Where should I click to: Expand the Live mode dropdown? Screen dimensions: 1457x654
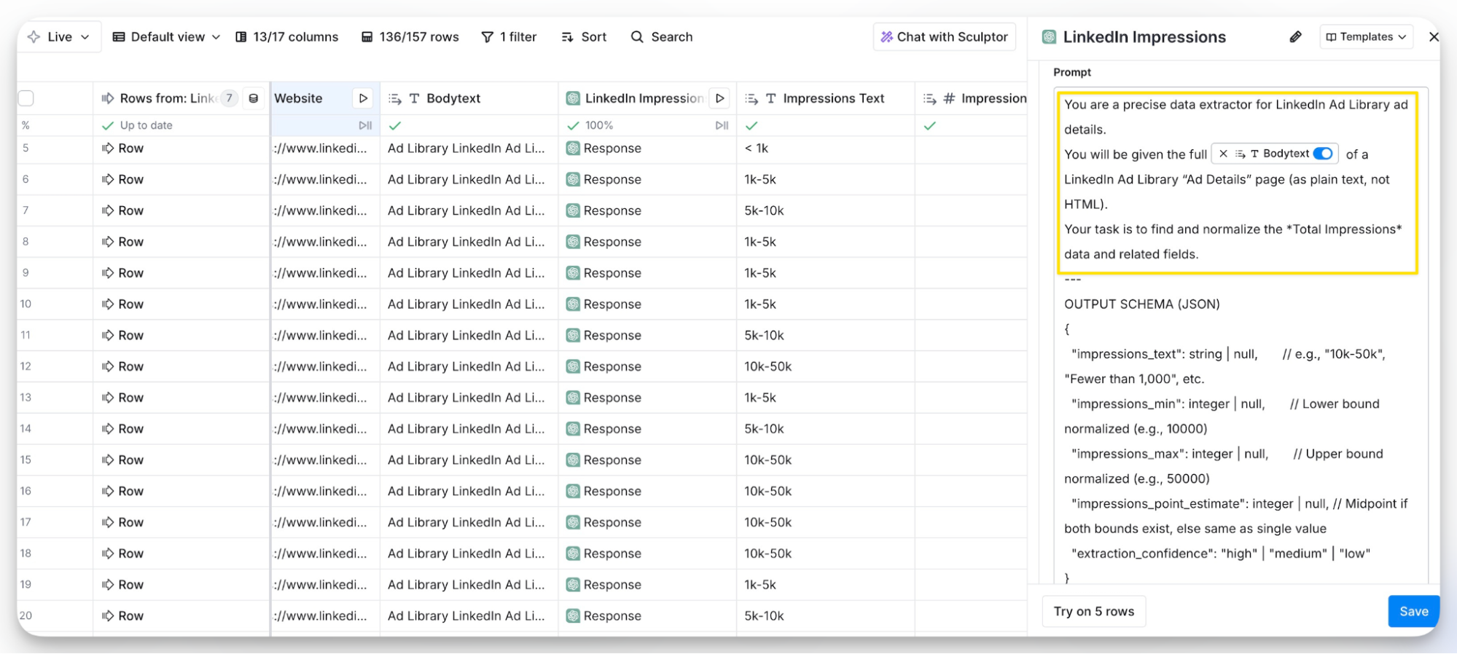58,37
